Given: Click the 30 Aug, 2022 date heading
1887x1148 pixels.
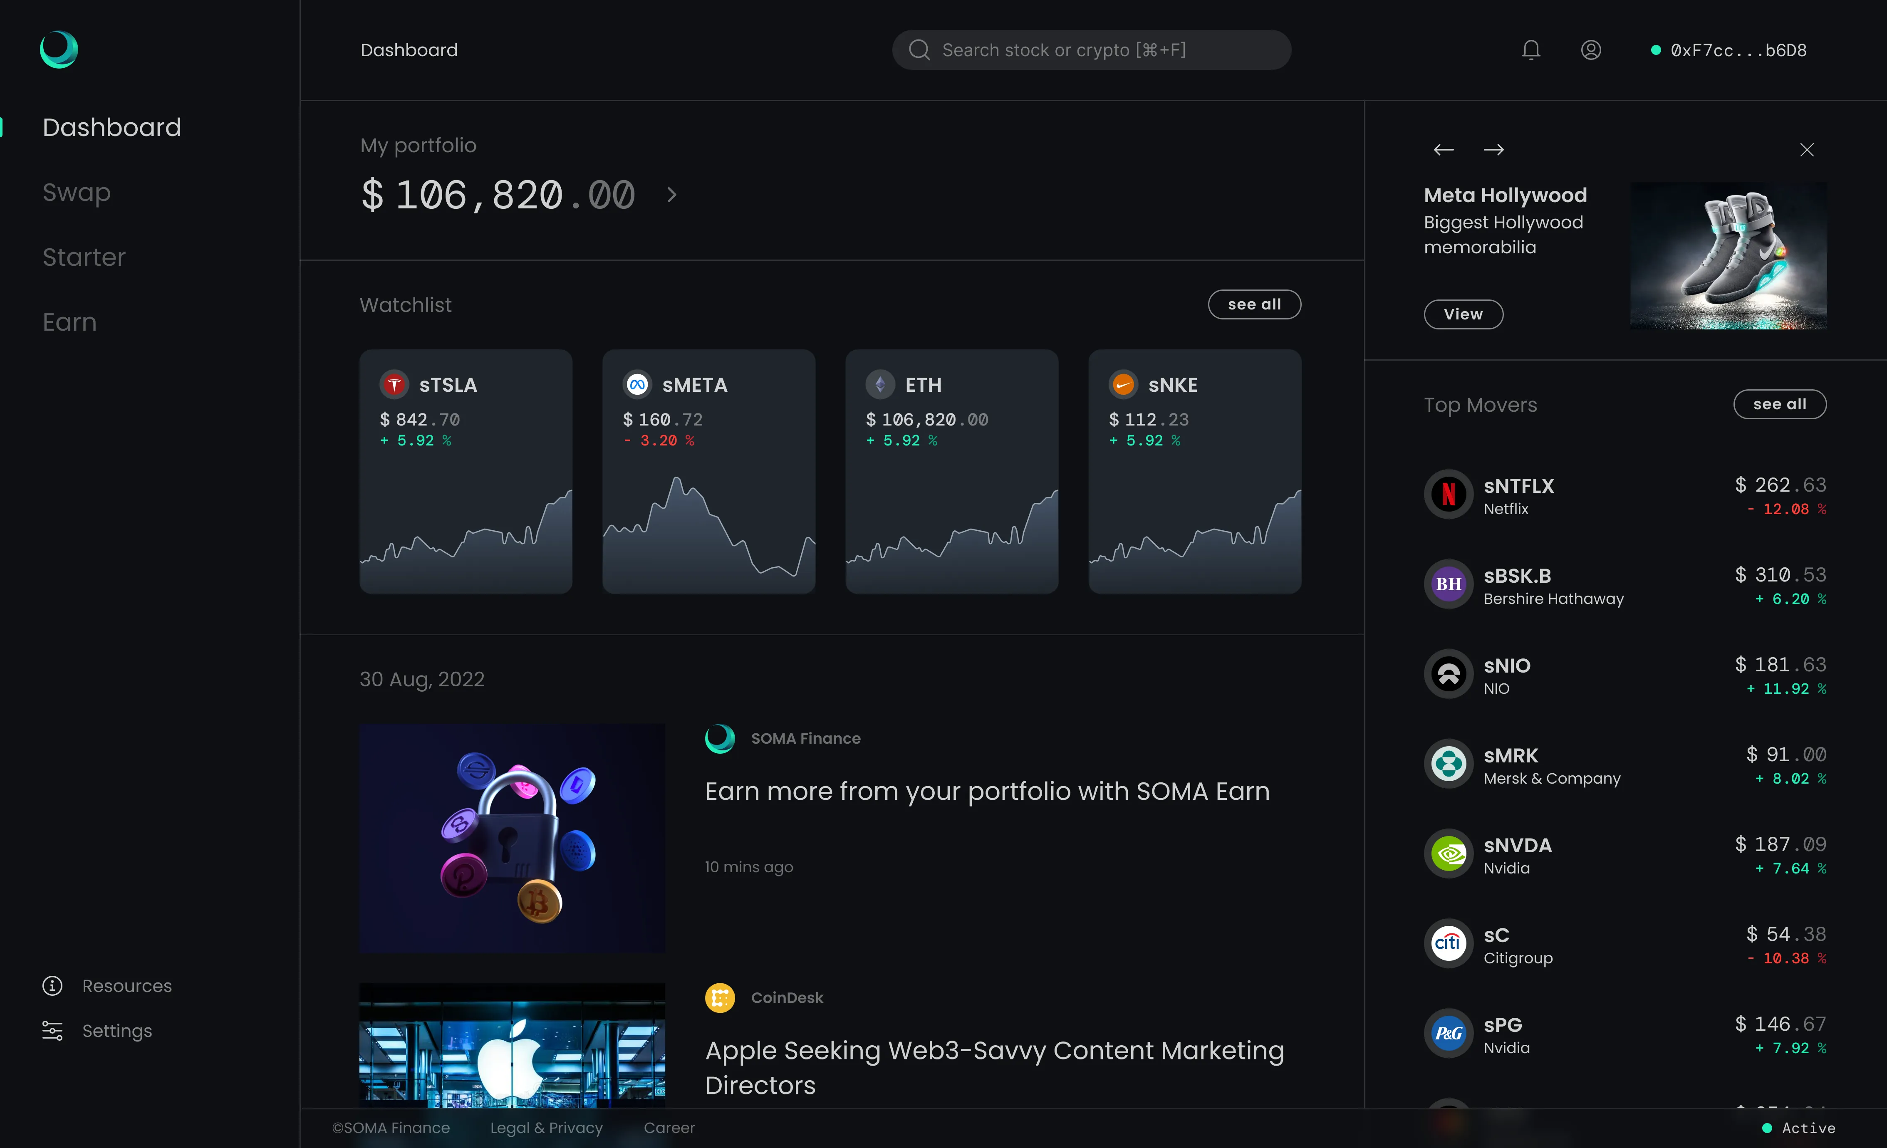Looking at the screenshot, I should pyautogui.click(x=422, y=679).
